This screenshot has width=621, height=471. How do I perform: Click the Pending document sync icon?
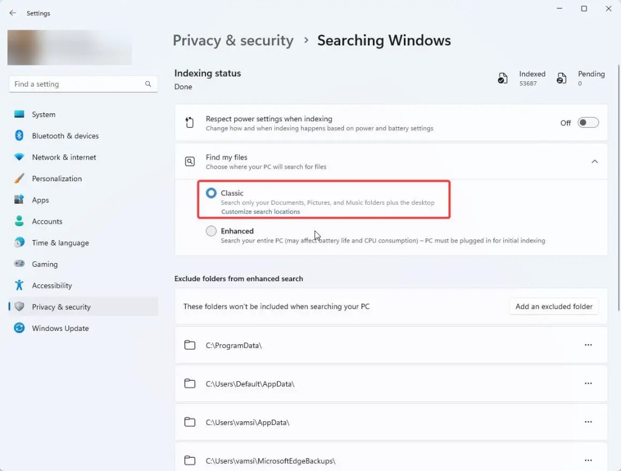tap(561, 78)
